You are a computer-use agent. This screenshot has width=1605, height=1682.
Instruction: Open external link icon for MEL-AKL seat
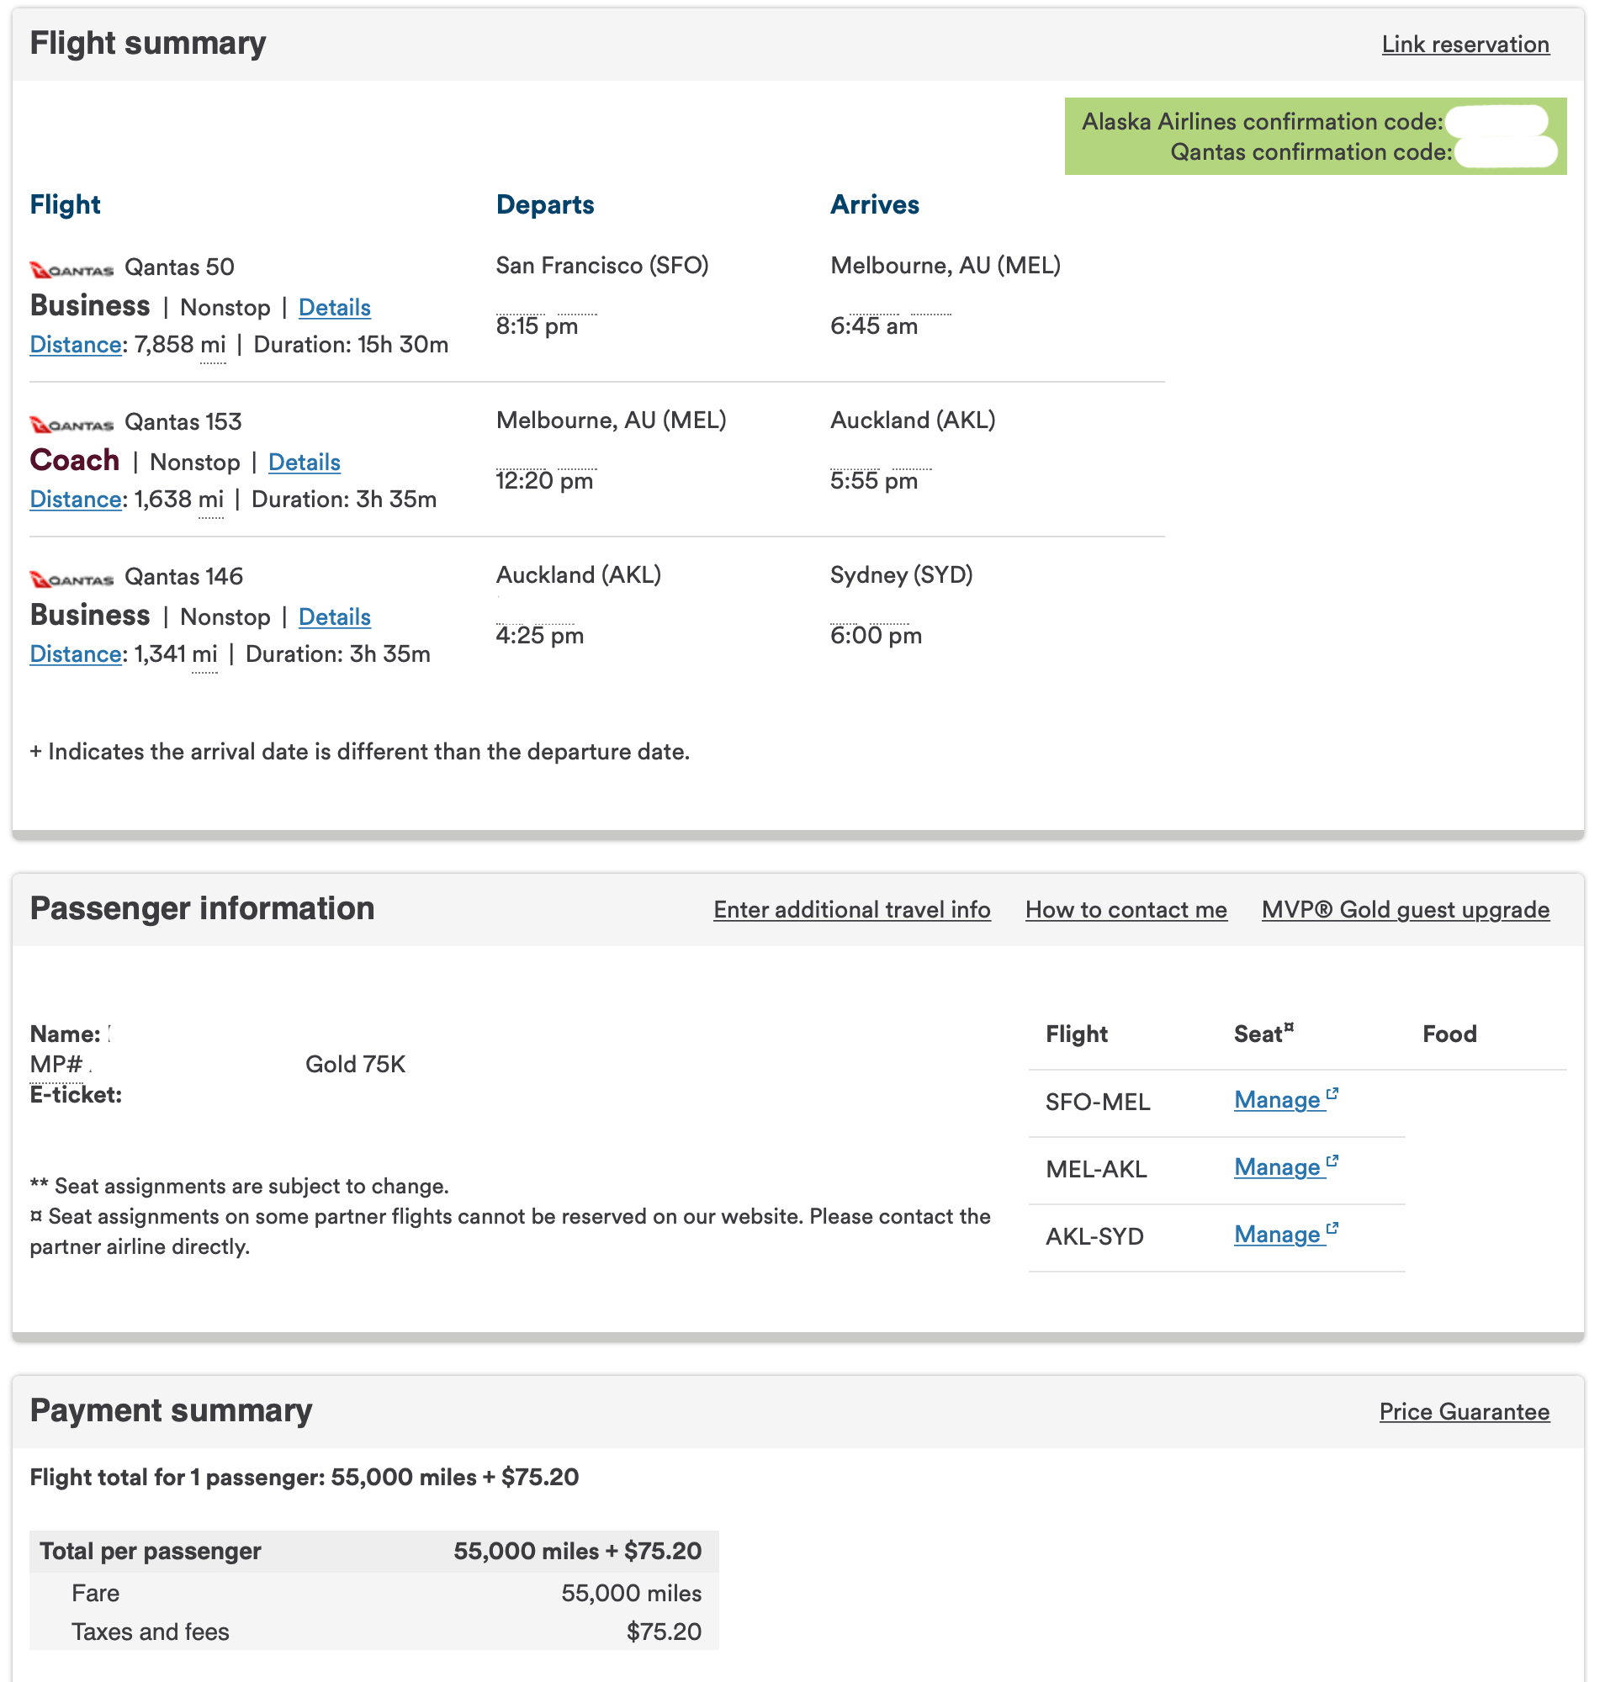[1332, 1161]
